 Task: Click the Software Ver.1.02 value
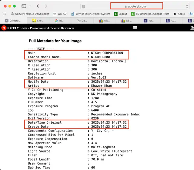(x=99, y=78)
